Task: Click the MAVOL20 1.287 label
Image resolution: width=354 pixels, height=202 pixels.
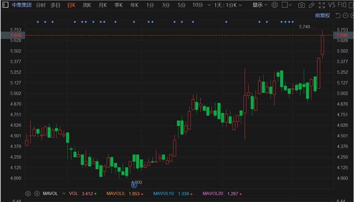Action: click(222, 194)
